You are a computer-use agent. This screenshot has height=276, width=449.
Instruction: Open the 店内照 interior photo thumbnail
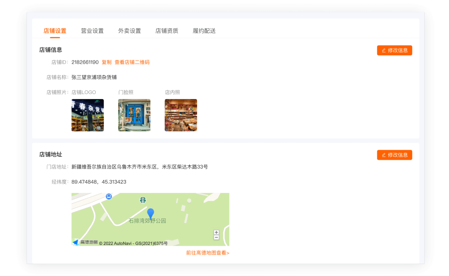pos(181,115)
